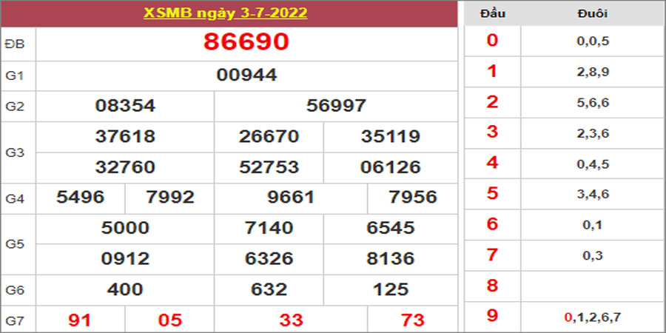Select tail values 2,3,6
Viewport: 666px width, 333px height.
tap(593, 133)
